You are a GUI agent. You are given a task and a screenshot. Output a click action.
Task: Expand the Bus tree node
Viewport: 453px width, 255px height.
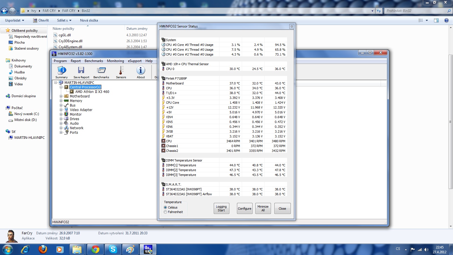coord(61,105)
